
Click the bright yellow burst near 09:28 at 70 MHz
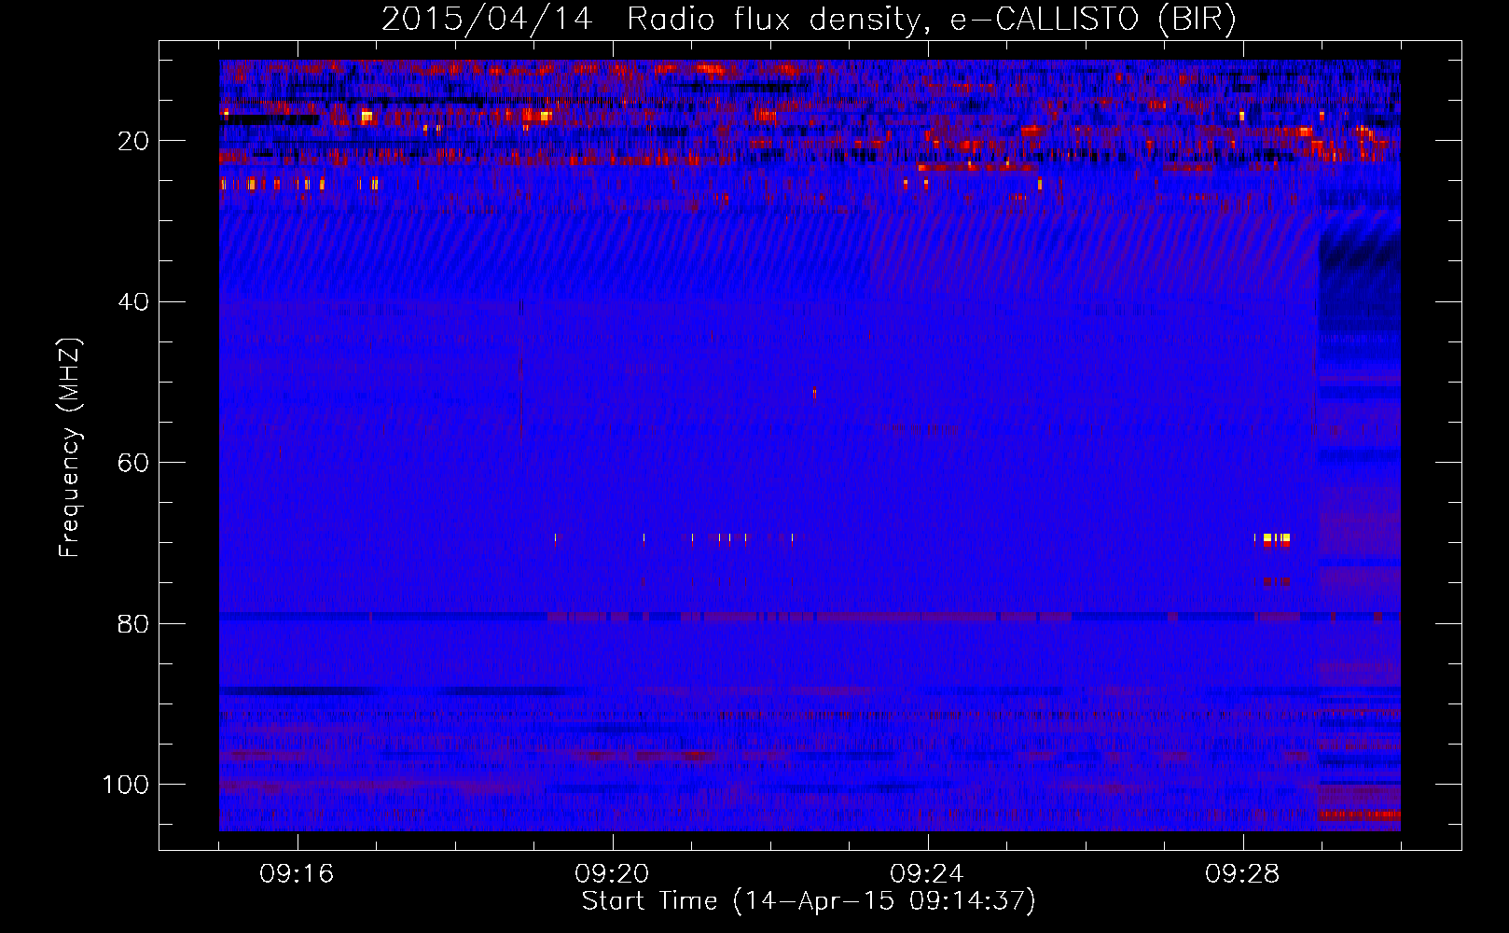[x=1276, y=538]
